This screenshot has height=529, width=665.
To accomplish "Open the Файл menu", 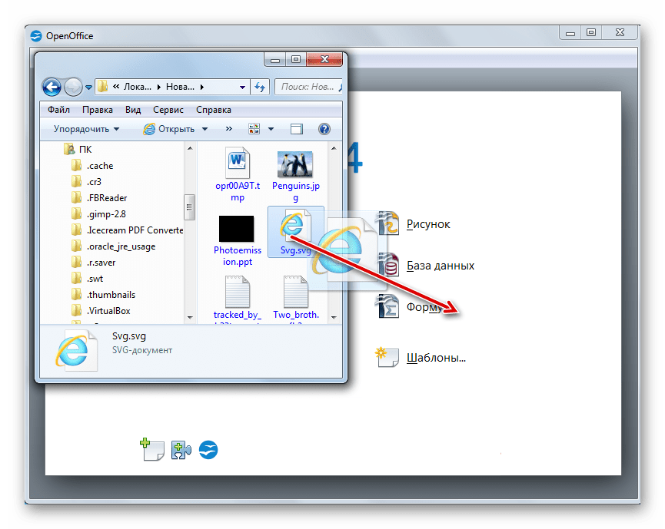I will (58, 110).
